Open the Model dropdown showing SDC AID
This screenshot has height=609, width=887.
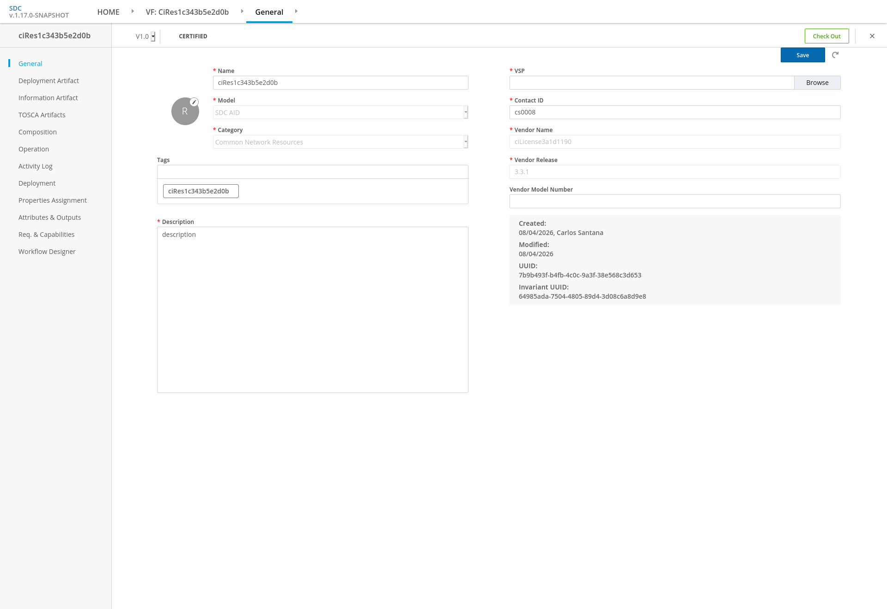340,112
